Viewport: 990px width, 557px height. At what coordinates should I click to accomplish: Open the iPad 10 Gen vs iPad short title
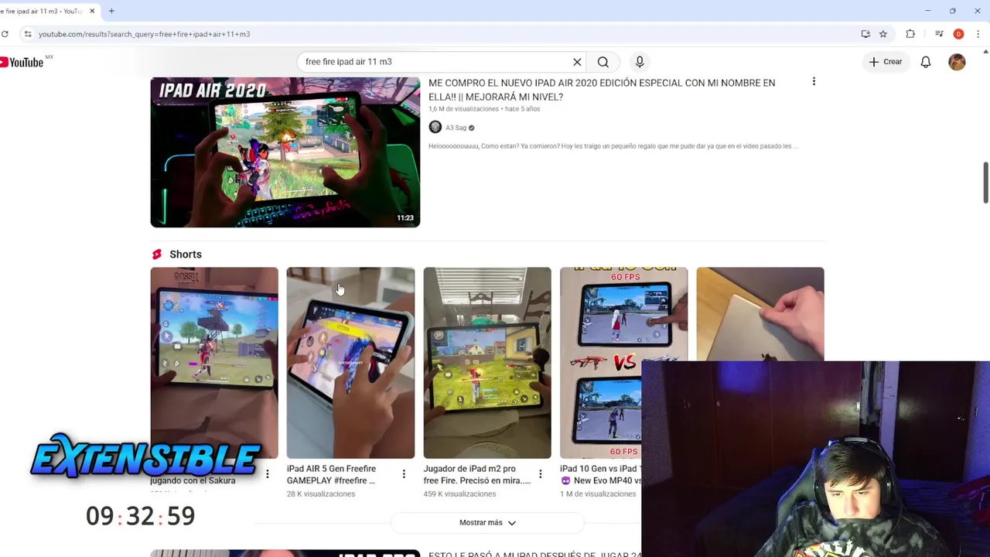pyautogui.click(x=600, y=474)
